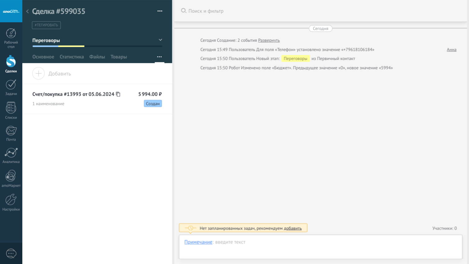Open the Почта mail icon
Image resolution: width=469 pixels, height=264 pixels.
click(x=11, y=131)
